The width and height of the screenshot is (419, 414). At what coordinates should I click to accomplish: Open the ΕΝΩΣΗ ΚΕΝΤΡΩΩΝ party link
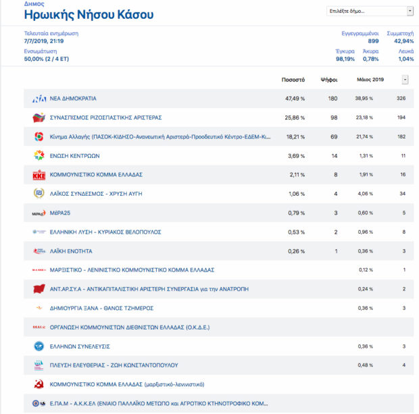click(74, 156)
